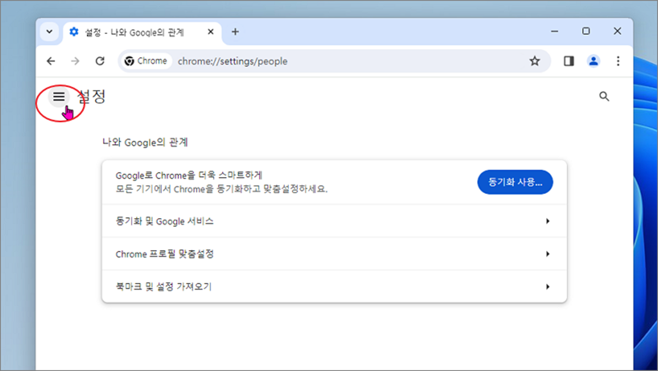The height and width of the screenshot is (371, 658).
Task: Reload the page
Action: 100,61
